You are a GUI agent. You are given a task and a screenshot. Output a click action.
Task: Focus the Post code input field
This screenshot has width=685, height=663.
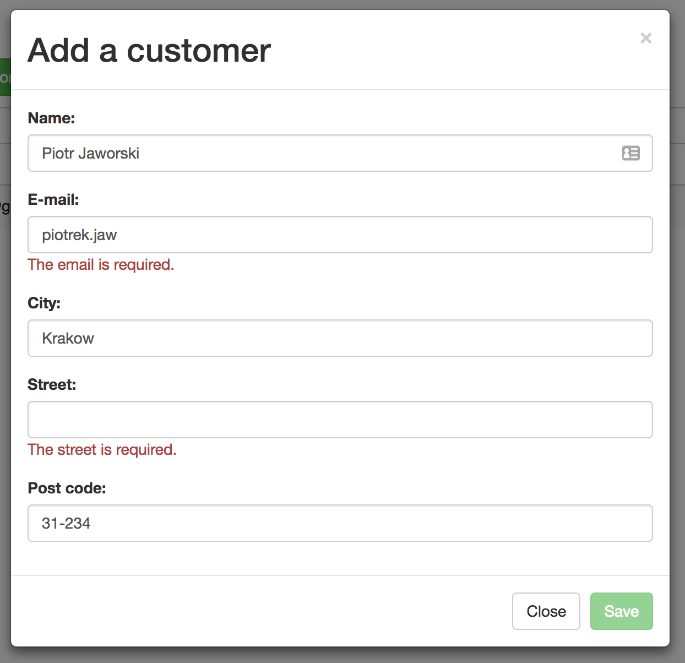(340, 523)
